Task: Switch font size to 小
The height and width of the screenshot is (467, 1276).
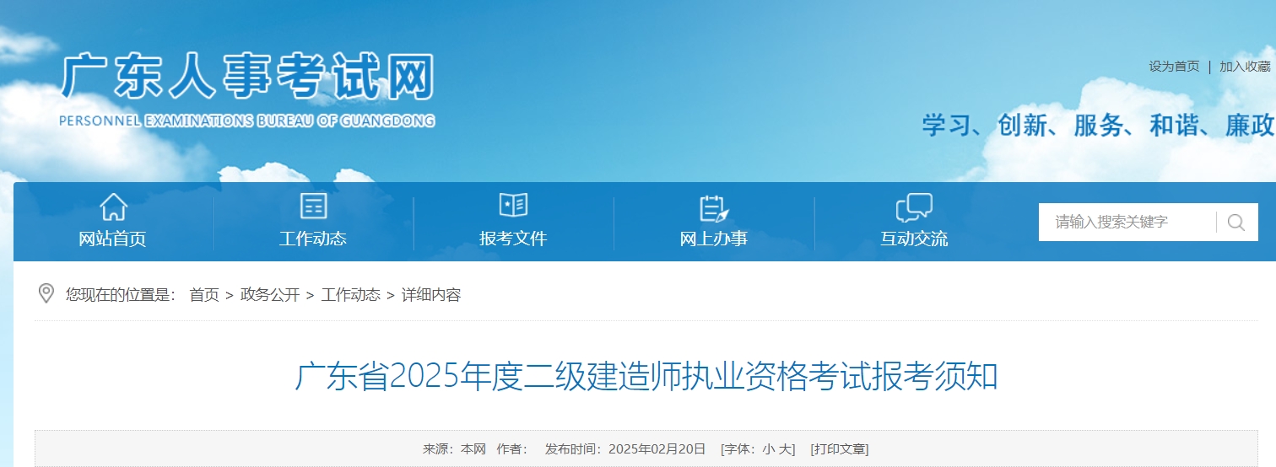Action: (769, 449)
